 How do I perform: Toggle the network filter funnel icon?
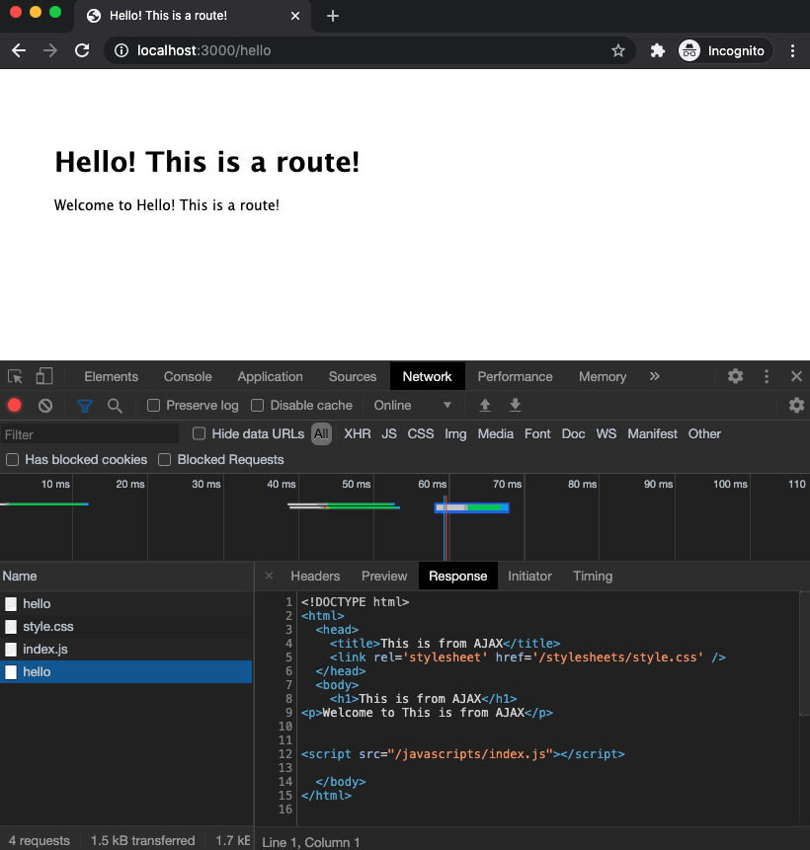click(85, 405)
